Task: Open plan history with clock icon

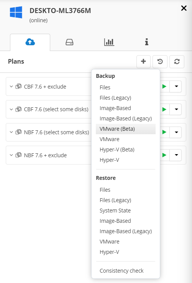Action: pyautogui.click(x=160, y=61)
